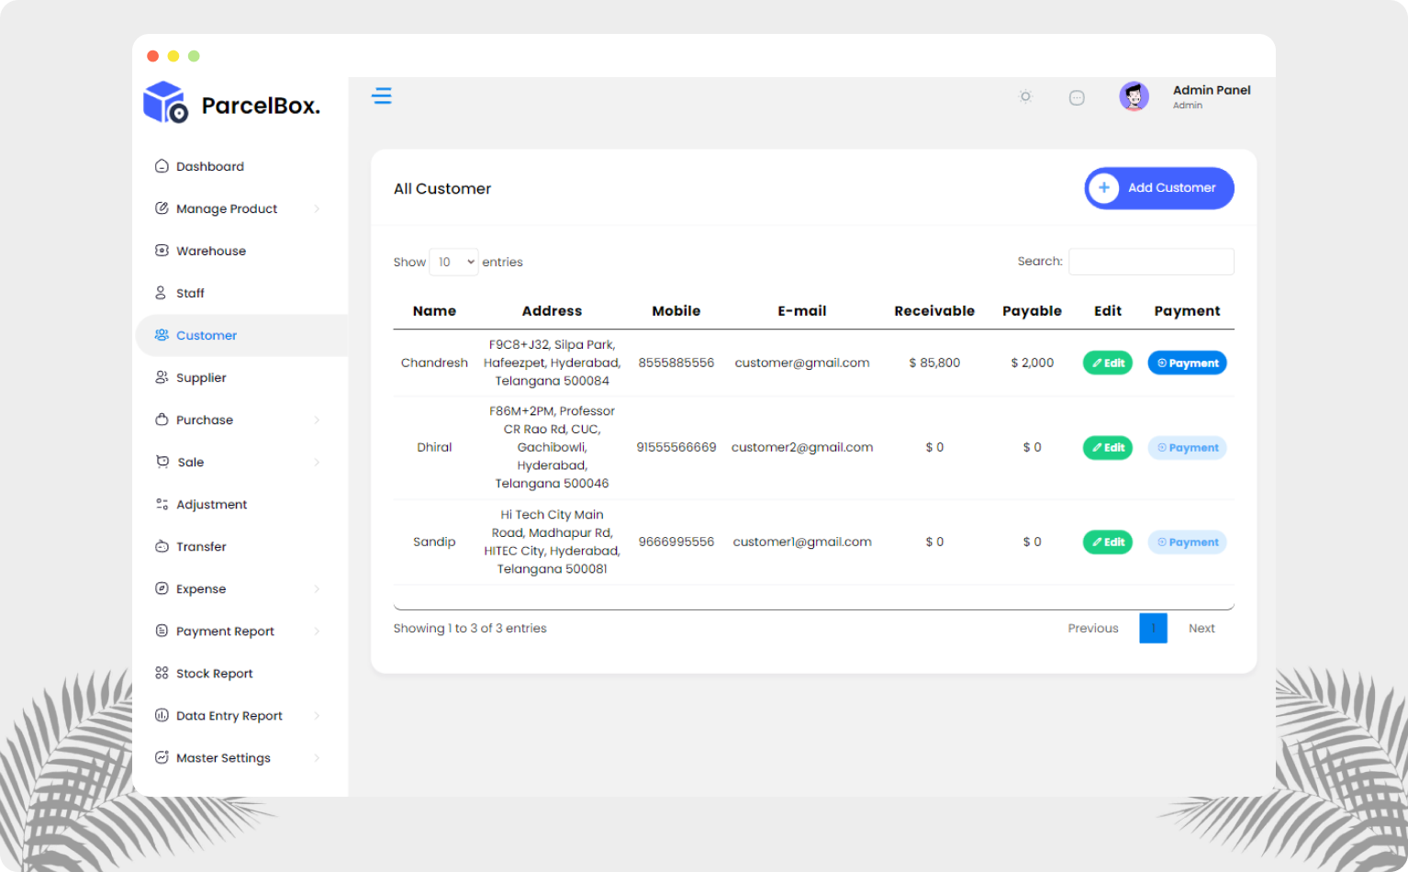Open Payment for Sandip's row
1408x872 pixels.
1187,542
